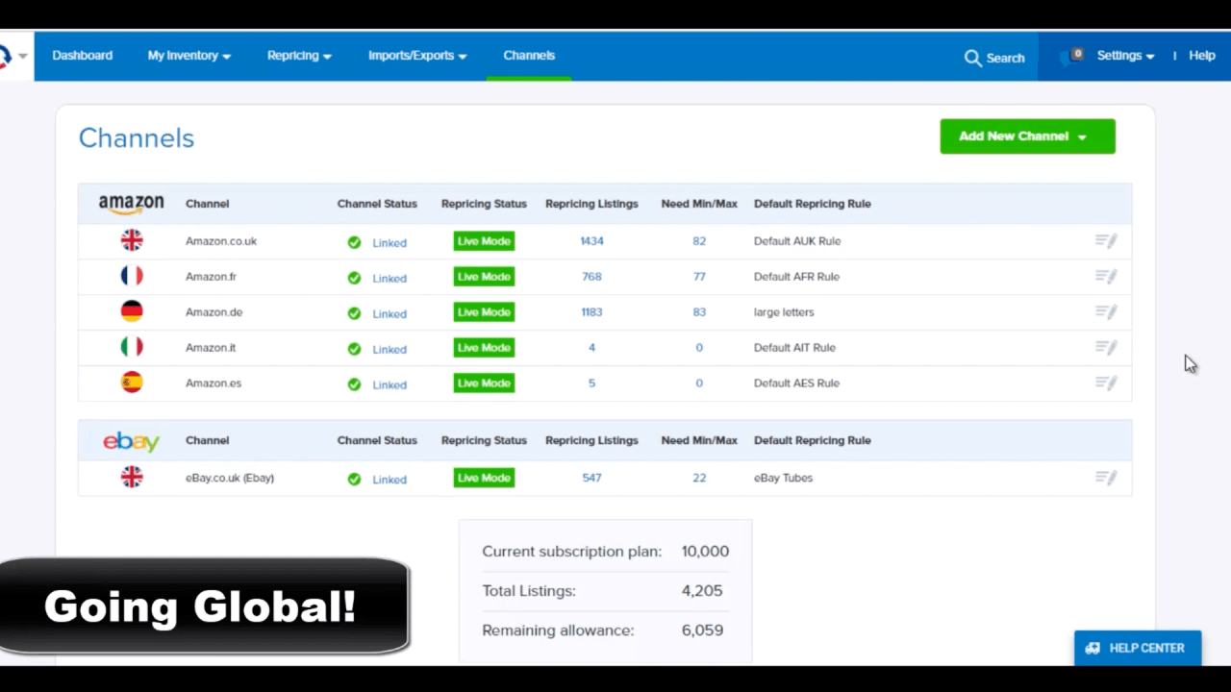The width and height of the screenshot is (1231, 692).
Task: Open the 547 repricing listings link
Action: [591, 478]
